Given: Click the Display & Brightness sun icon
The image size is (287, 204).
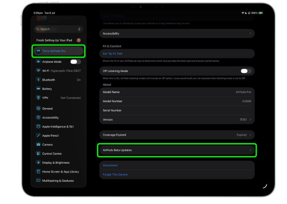Looking at the screenshot, I should click(x=38, y=162).
